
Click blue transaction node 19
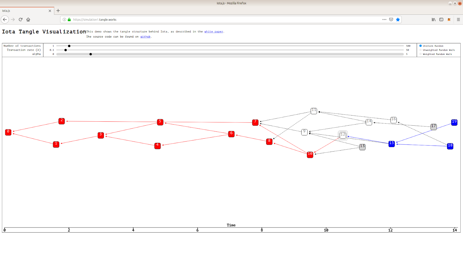(x=454, y=122)
